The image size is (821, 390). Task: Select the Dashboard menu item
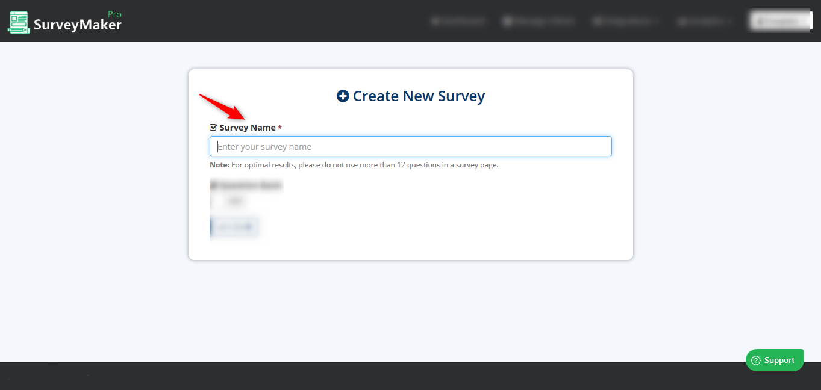pos(459,20)
